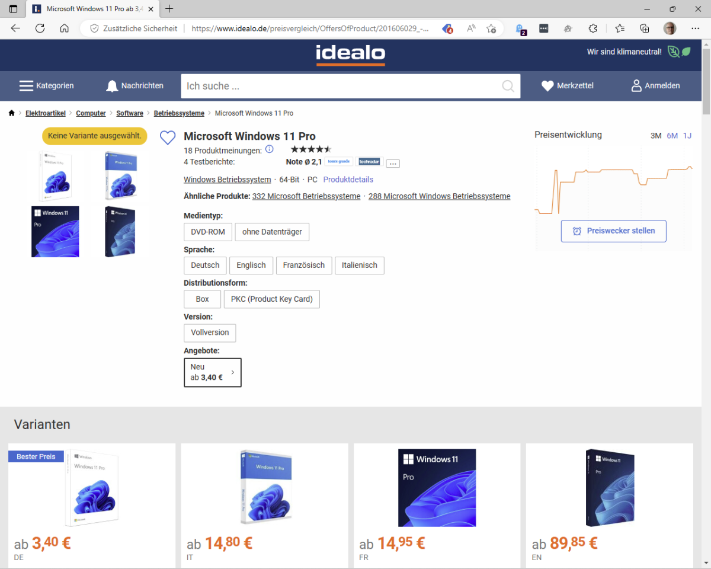Add product to wishlist with heart icon
This screenshot has height=569, width=711.
168,138
